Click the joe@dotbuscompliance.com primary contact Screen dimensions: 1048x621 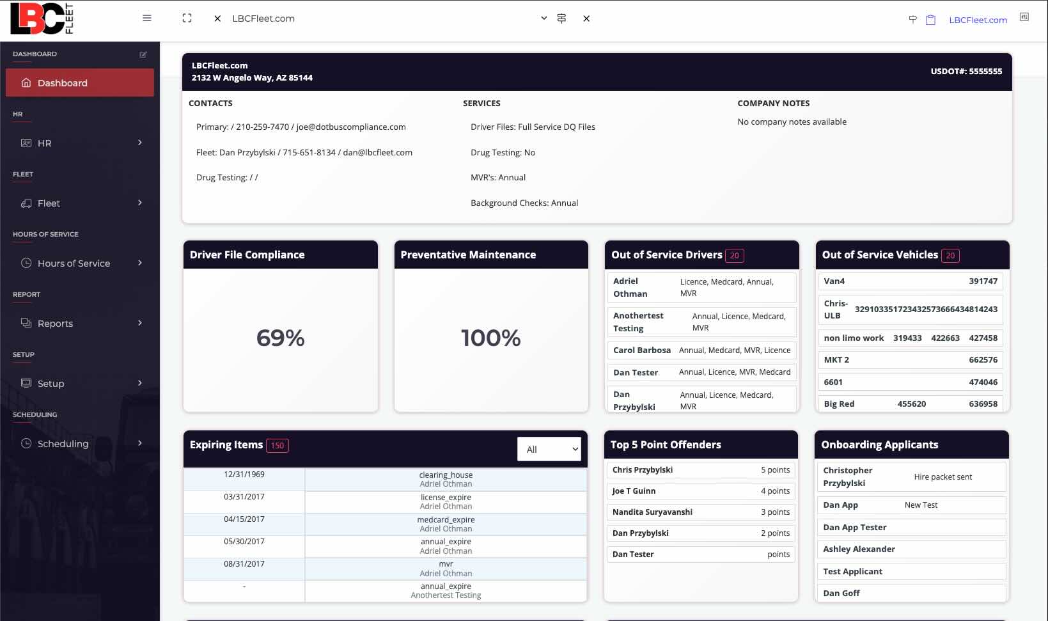click(x=351, y=127)
